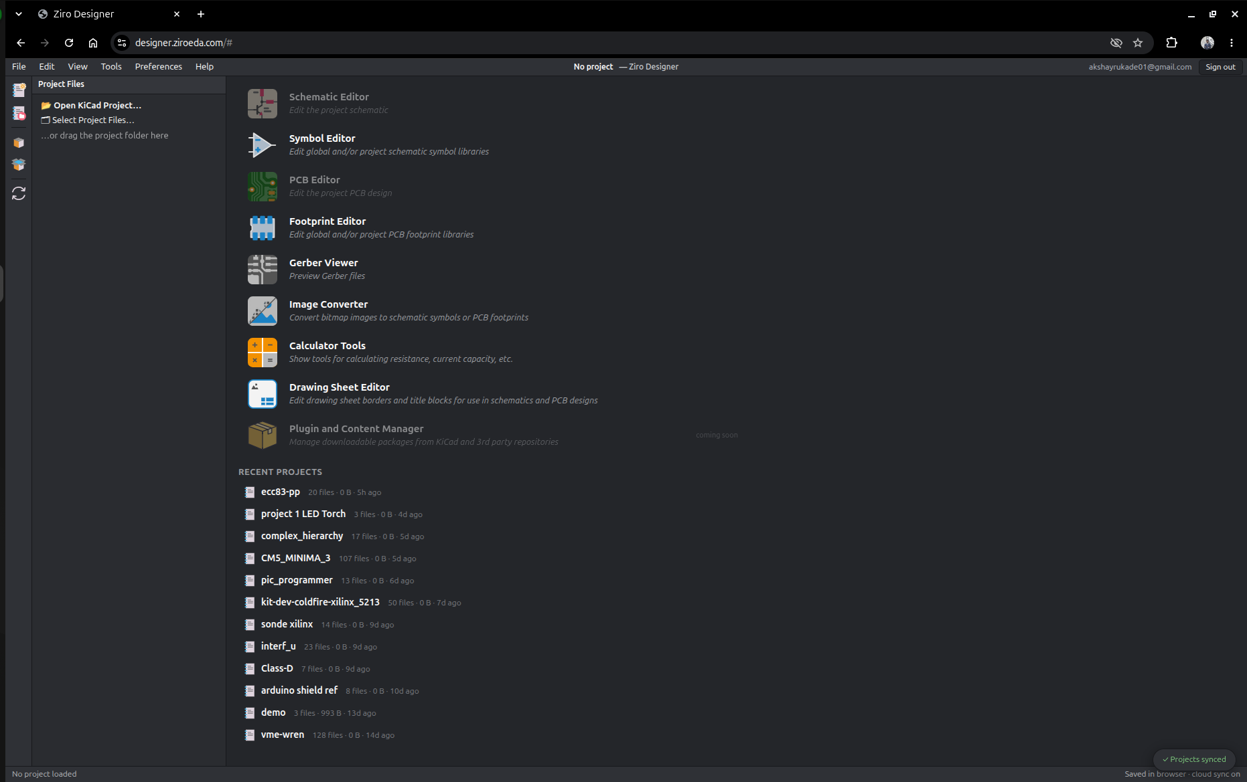The height and width of the screenshot is (782, 1247).
Task: Click the refresh arrows sidebar icon
Action: [19, 193]
